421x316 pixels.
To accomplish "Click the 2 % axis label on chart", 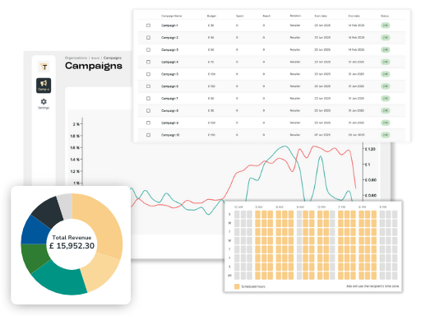I will click(x=76, y=124).
